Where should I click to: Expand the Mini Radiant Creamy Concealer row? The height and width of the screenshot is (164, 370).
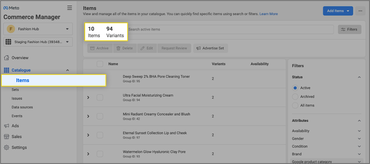point(88,116)
